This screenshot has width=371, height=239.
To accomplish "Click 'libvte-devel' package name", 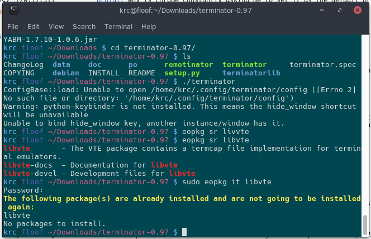I will point(30,174).
